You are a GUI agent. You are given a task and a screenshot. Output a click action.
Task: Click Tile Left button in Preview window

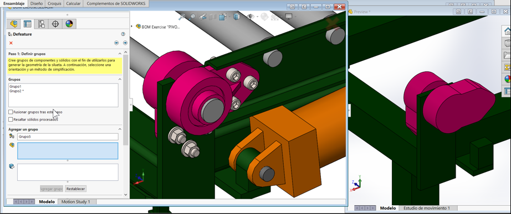(458, 12)
